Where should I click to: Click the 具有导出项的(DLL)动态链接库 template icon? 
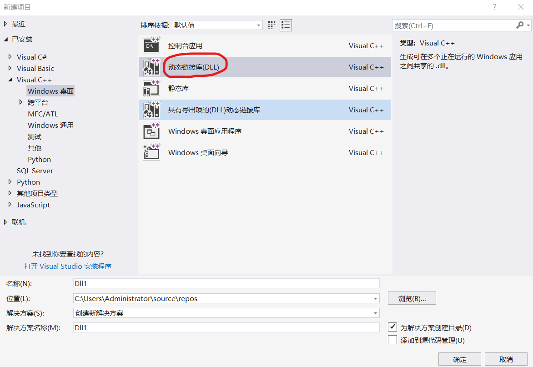click(151, 110)
